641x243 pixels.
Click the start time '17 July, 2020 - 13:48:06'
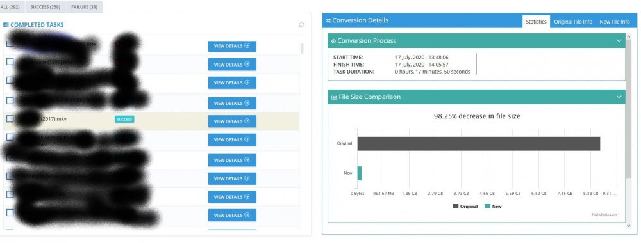pos(422,58)
